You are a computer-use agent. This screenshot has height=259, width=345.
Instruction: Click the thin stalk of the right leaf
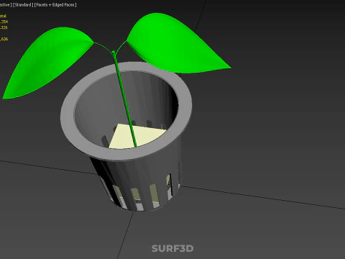pos(121,46)
